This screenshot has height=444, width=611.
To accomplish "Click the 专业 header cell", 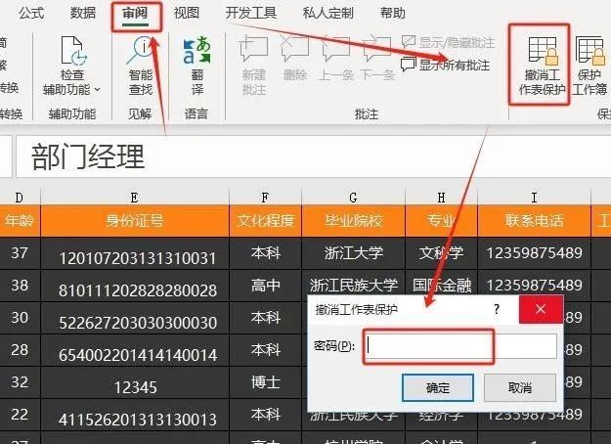I will click(441, 221).
